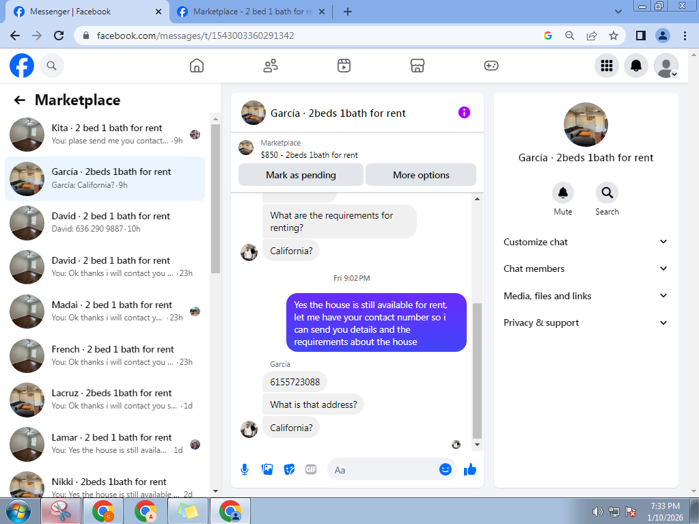The image size is (699, 524).
Task: Expand Media, files and links section
Action: [586, 296]
